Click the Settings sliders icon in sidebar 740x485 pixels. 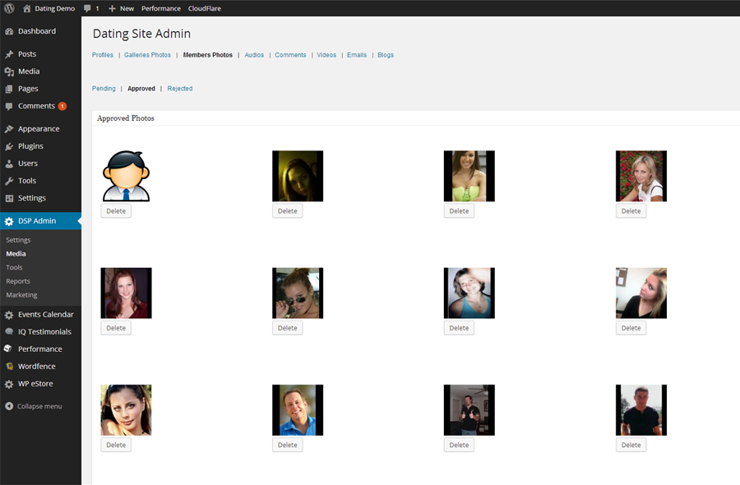pos(9,198)
